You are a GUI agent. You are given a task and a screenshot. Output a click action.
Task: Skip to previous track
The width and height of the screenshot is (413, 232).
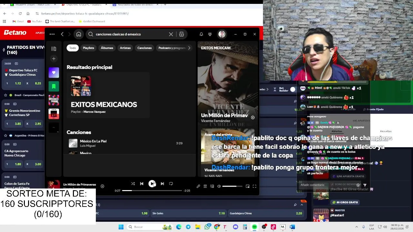click(142, 184)
